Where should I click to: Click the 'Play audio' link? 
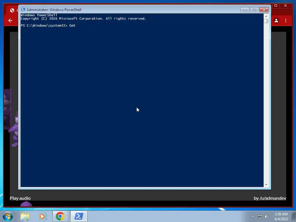pos(20,198)
